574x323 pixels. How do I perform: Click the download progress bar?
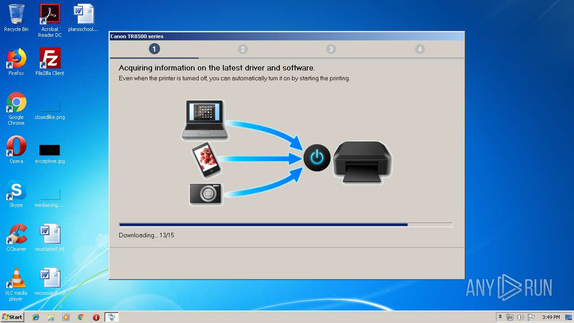click(x=286, y=225)
